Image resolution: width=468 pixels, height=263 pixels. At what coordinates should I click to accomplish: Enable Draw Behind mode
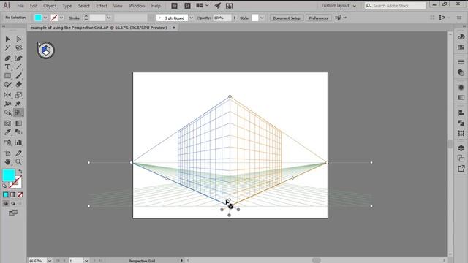(13, 204)
